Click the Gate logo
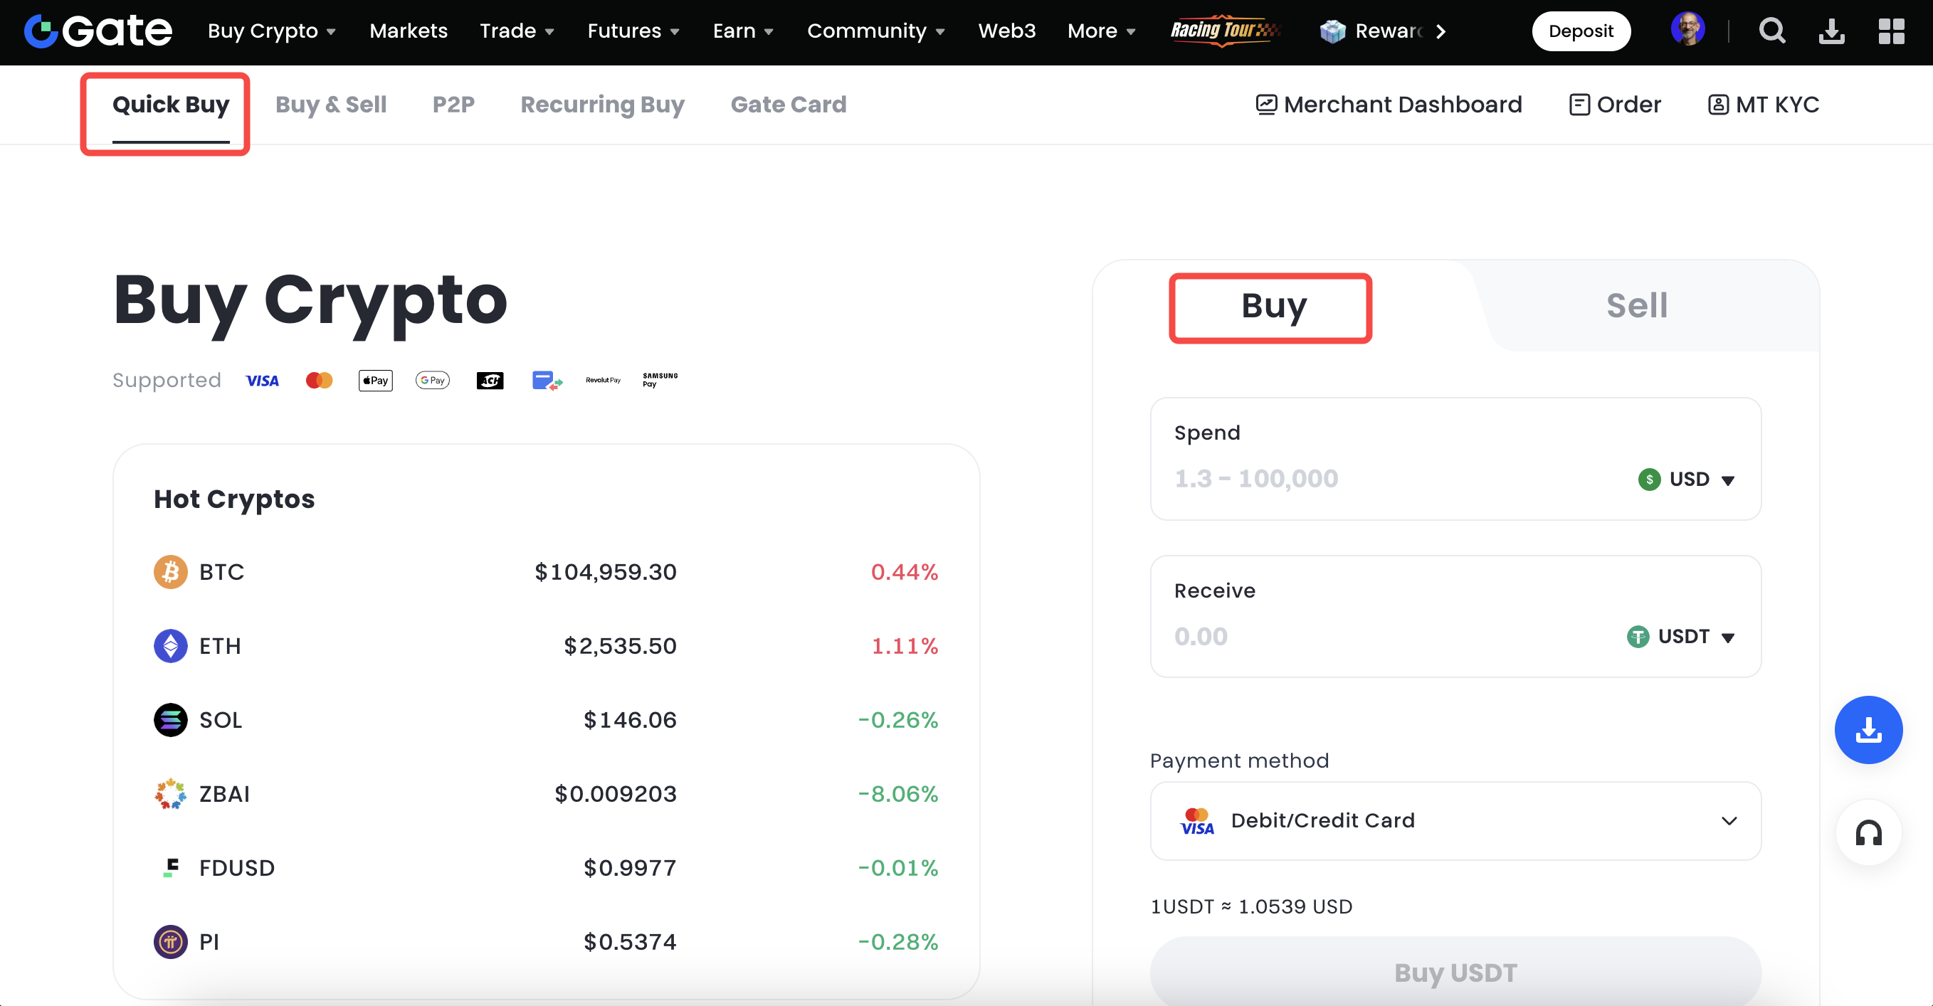The height and width of the screenshot is (1006, 1933). tap(98, 31)
